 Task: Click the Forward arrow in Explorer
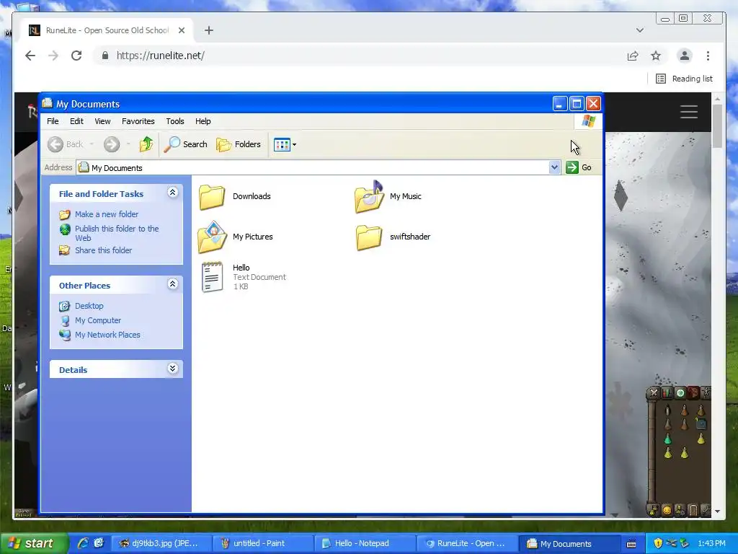click(112, 144)
